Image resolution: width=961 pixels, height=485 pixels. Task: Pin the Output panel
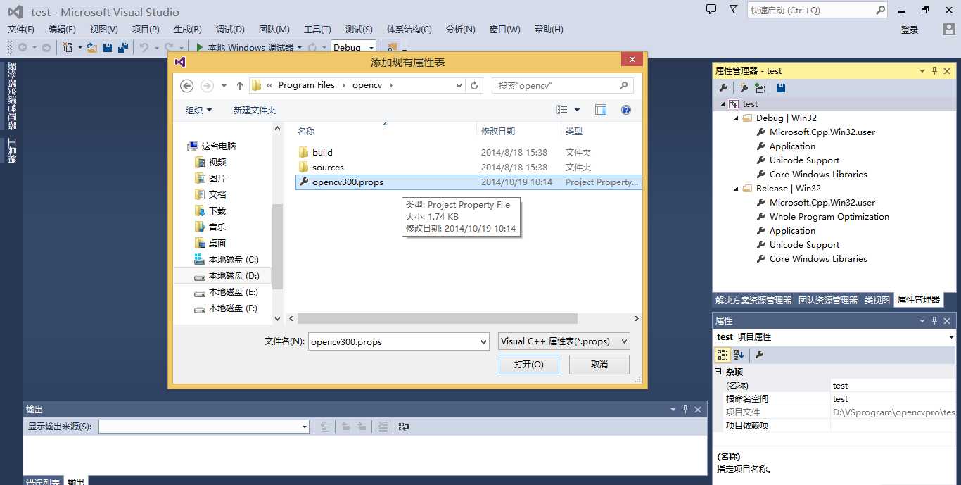tap(685, 410)
